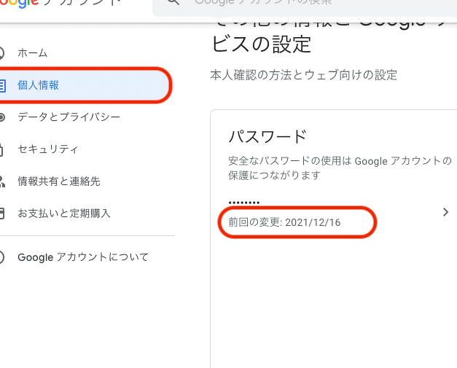Click the masked password dots

click(x=244, y=202)
